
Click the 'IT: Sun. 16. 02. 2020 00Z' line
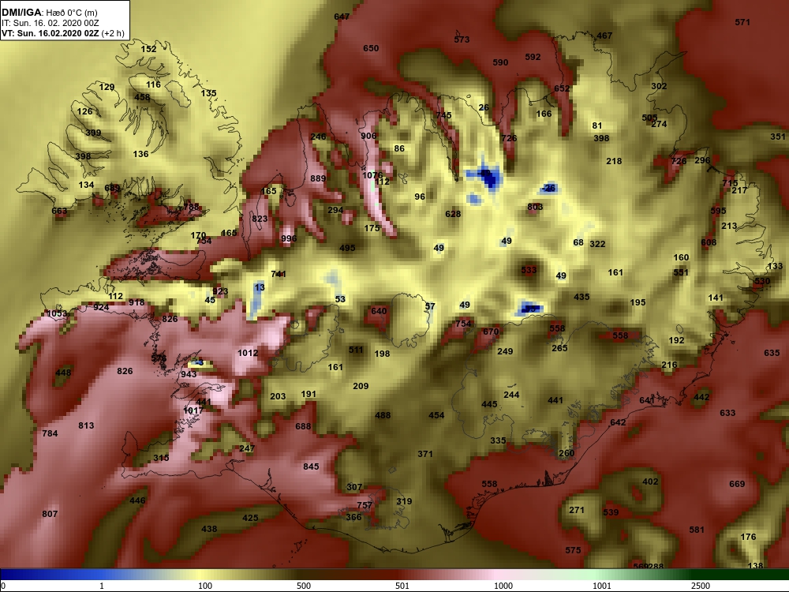click(51, 23)
